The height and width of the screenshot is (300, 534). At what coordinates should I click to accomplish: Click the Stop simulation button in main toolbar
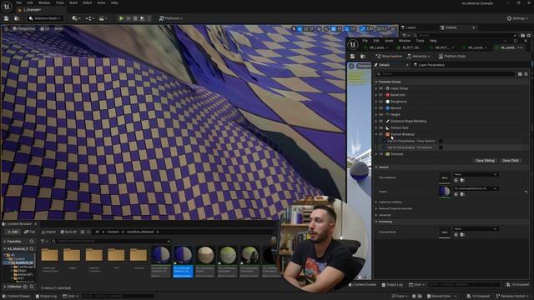tap(135, 18)
